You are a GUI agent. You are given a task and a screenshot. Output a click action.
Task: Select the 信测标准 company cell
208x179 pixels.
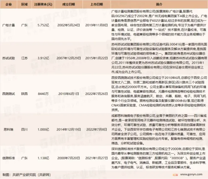[x=9, y=158]
